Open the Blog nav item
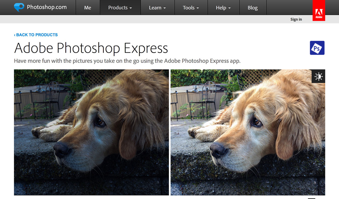 (253, 7)
